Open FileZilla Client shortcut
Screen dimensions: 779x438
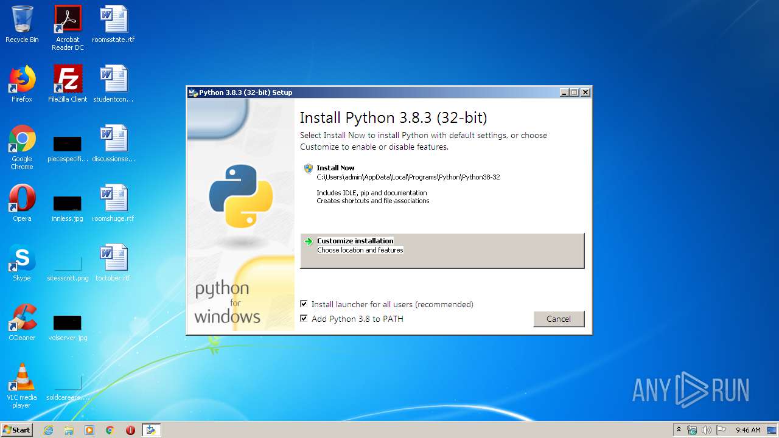pyautogui.click(x=68, y=84)
